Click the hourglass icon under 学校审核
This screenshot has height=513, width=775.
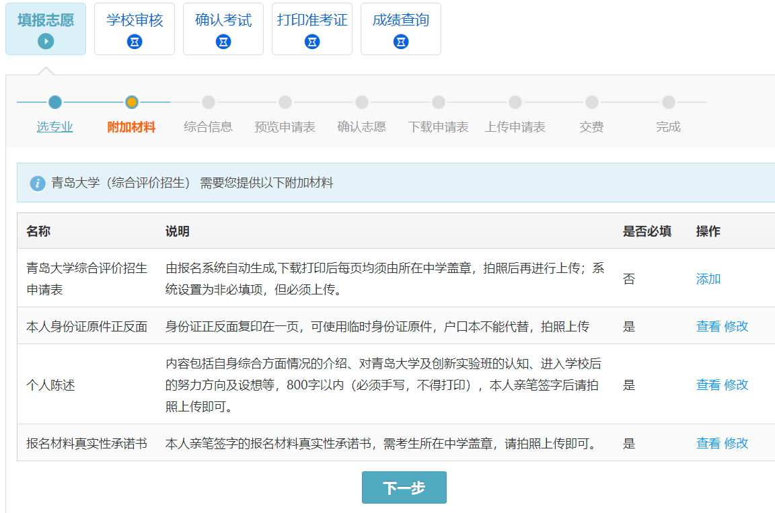(135, 42)
